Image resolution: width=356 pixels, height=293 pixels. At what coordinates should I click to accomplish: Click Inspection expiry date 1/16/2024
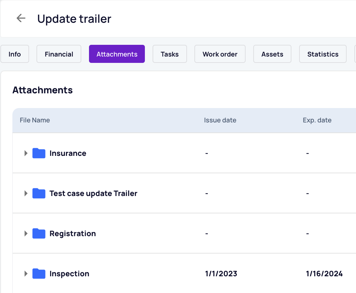[x=324, y=274]
